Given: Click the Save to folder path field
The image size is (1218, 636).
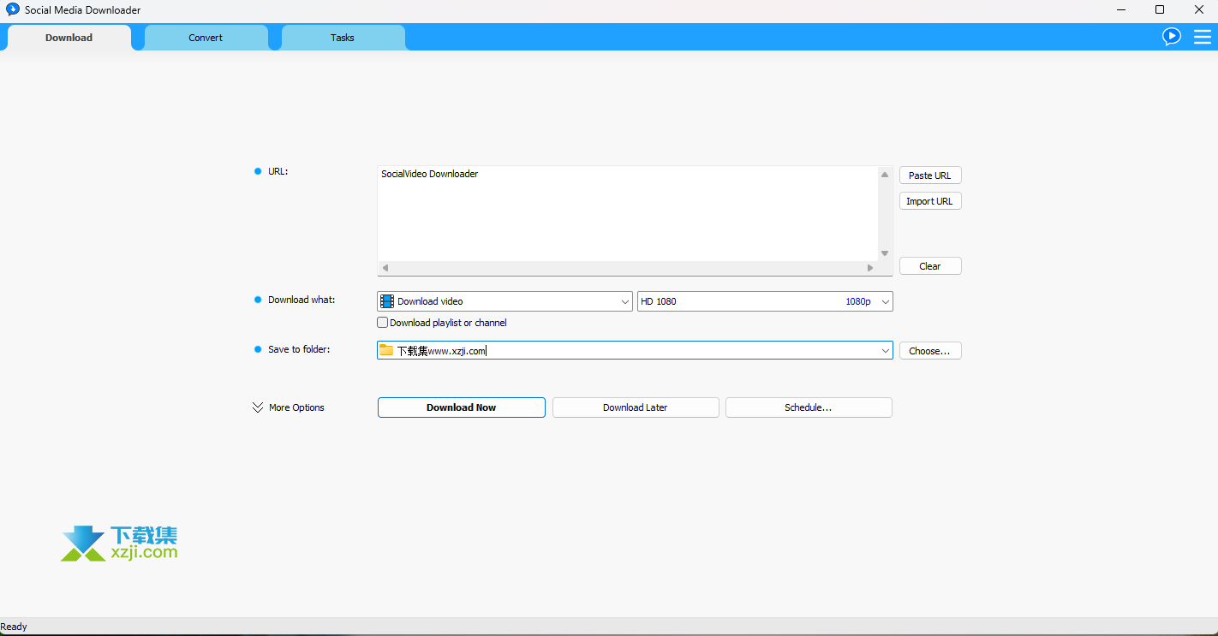Looking at the screenshot, I should click(x=635, y=350).
